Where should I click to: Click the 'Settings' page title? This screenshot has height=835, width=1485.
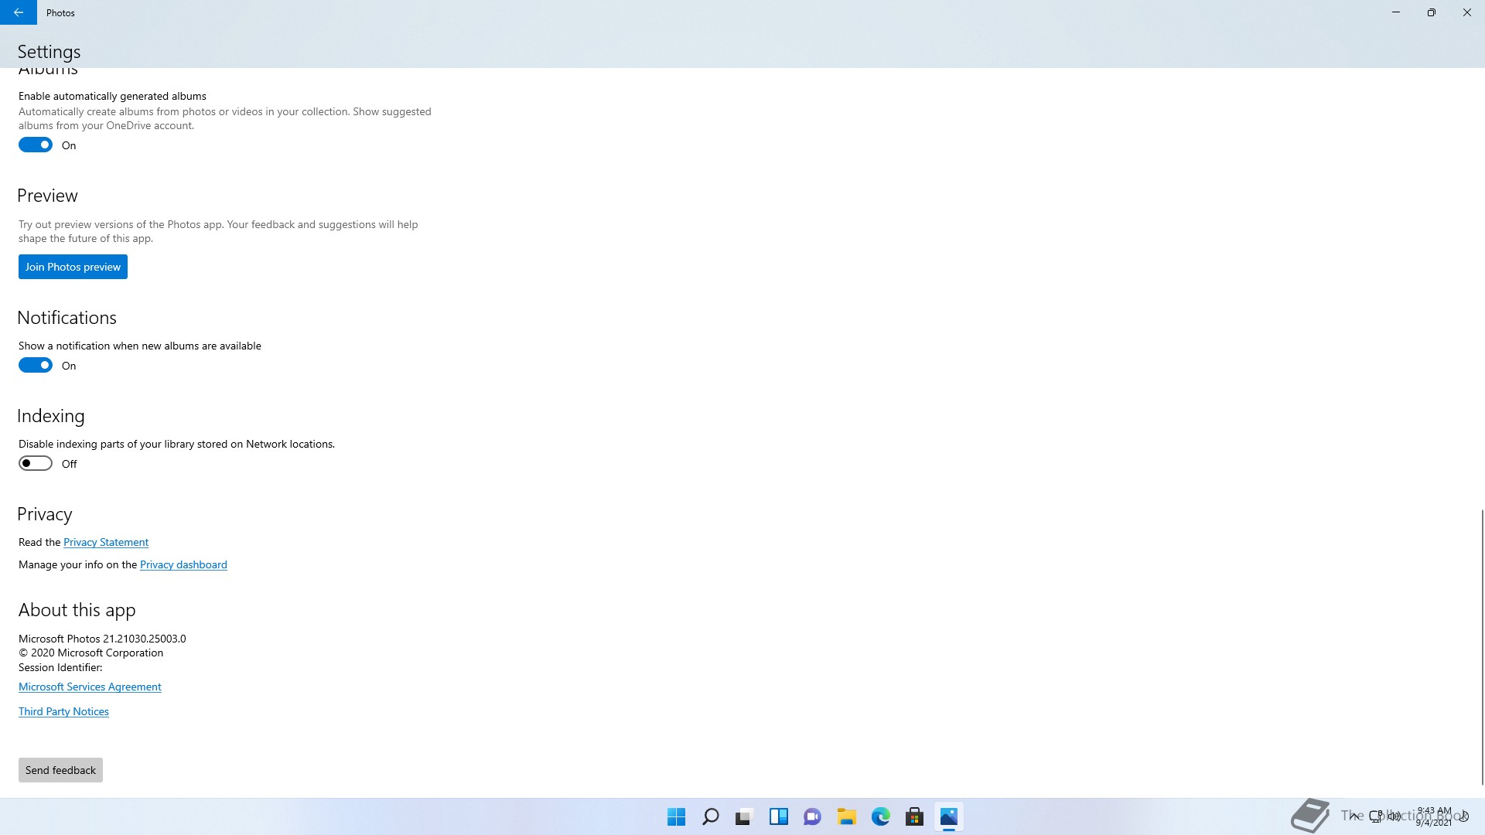(x=49, y=52)
